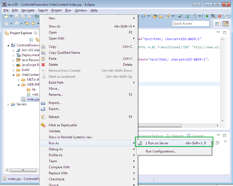Viewport: 233px width, 186px height.
Task: Collapse All in Project Explorer
Action: [31, 40]
